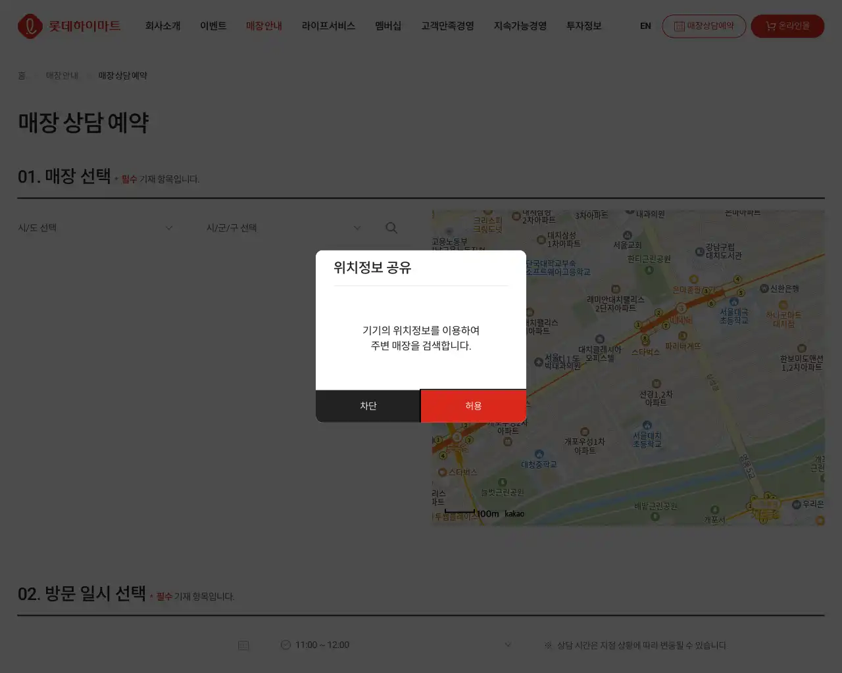The image size is (842, 673).
Task: Click the Lotte Hi-Mart logo icon
Action: tap(30, 26)
